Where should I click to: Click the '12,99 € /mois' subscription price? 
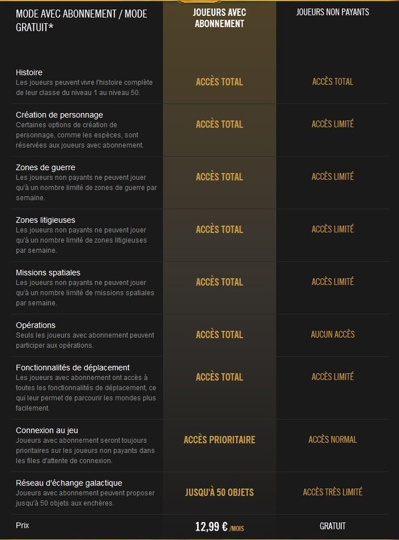tap(219, 527)
